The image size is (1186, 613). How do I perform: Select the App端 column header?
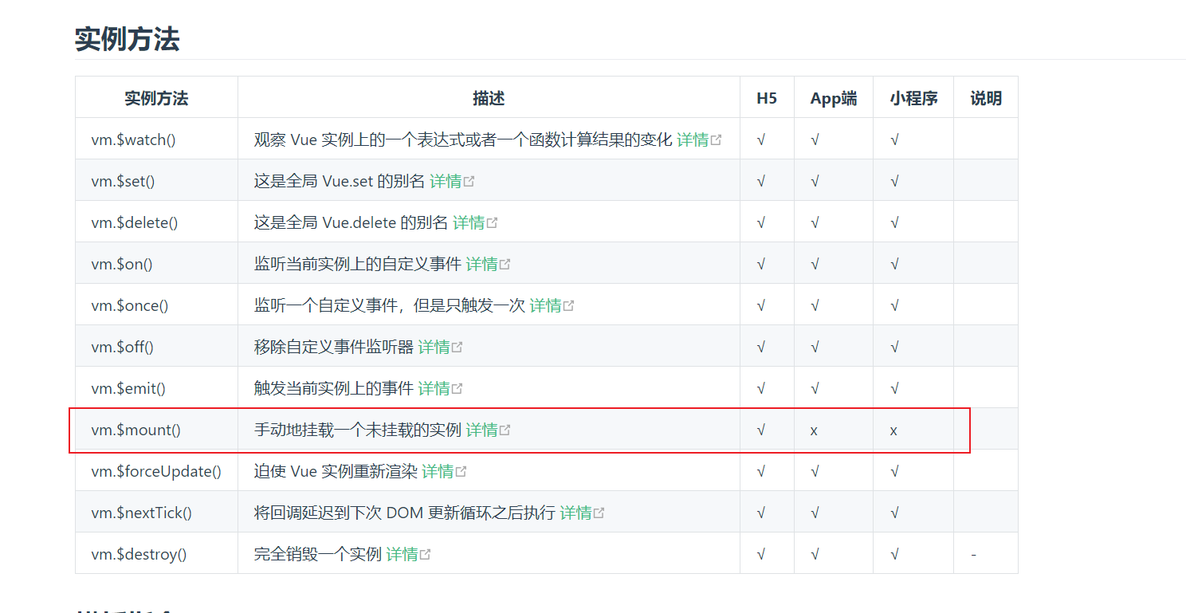point(833,98)
